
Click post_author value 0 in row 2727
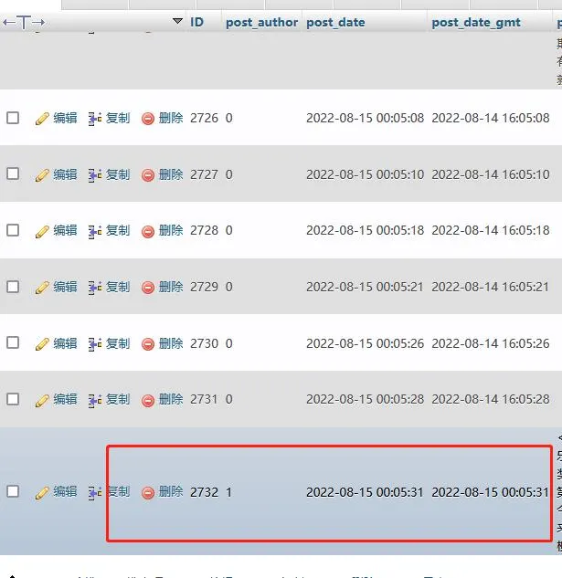[x=228, y=174]
